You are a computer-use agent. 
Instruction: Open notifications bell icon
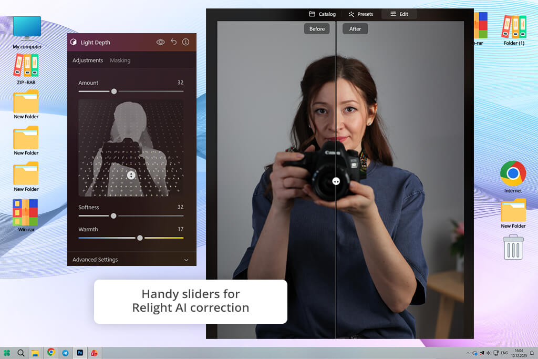tap(532, 353)
